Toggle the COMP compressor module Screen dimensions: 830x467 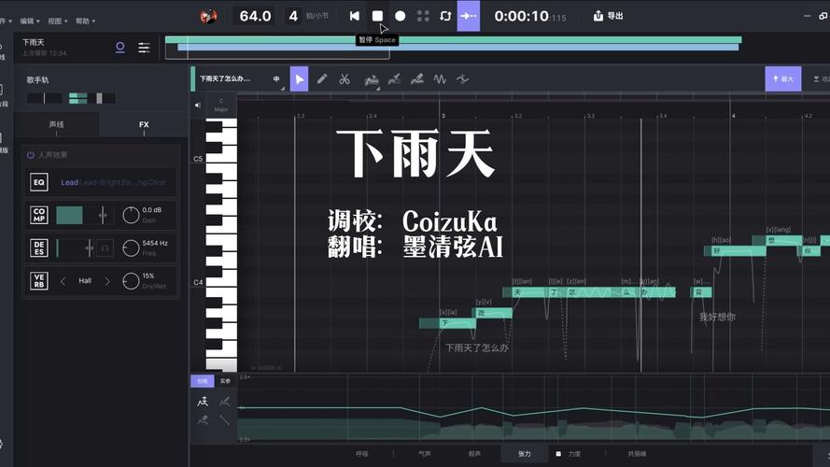click(x=39, y=215)
